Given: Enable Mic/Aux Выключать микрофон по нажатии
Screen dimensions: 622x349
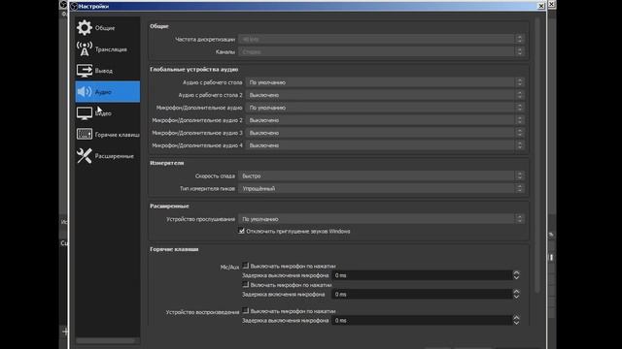Looking at the screenshot, I should click(246, 266).
